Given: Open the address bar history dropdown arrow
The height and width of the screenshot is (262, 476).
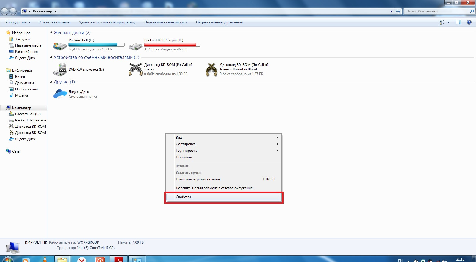Looking at the screenshot, I should (x=391, y=11).
